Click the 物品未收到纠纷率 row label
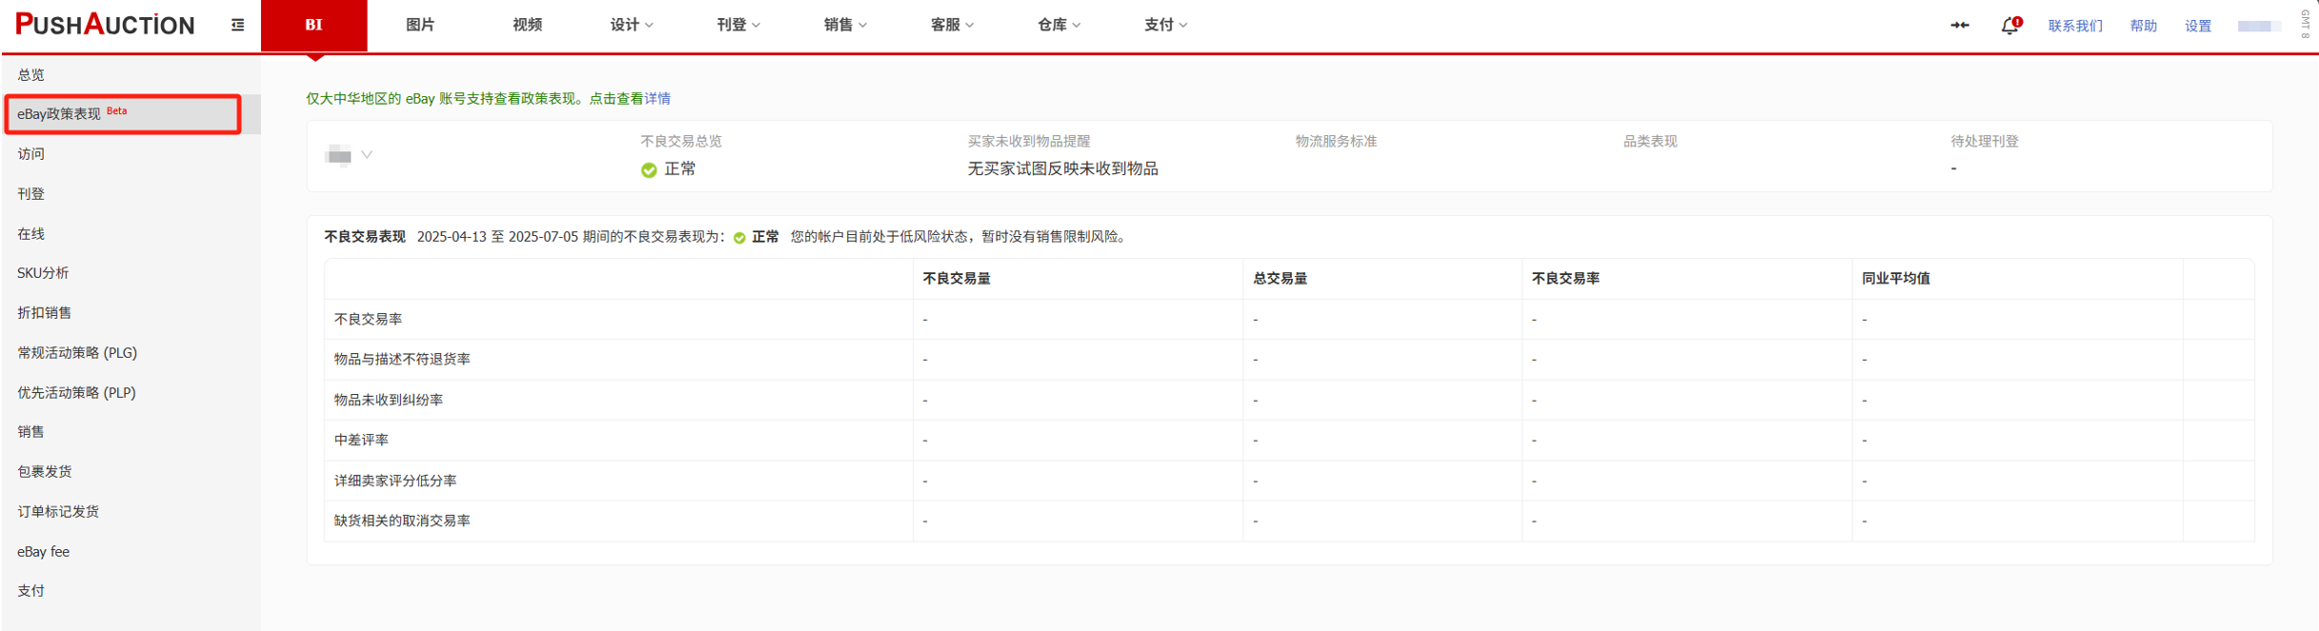This screenshot has width=2319, height=631. pos(389,400)
